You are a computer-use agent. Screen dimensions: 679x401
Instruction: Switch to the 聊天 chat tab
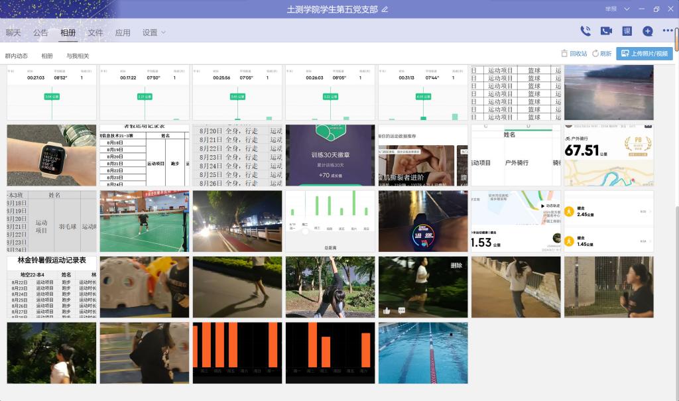[x=13, y=32]
